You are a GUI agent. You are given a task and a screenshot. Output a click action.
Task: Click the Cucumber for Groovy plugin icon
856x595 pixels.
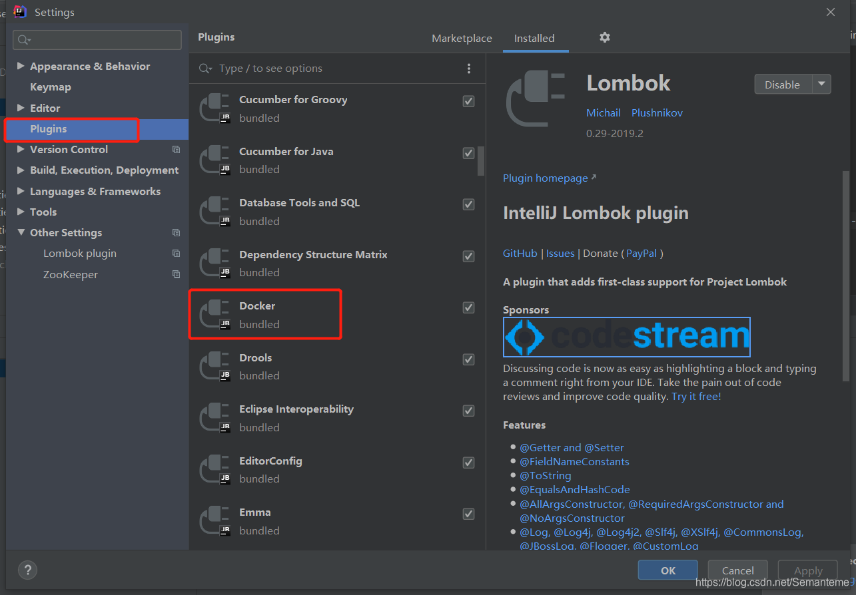point(214,108)
